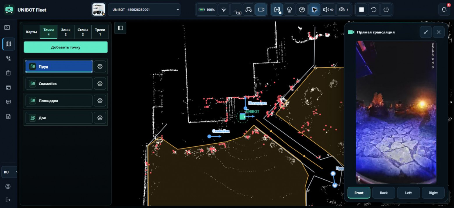Select the Площадка point
The width and height of the screenshot is (454, 208).
(x=59, y=101)
